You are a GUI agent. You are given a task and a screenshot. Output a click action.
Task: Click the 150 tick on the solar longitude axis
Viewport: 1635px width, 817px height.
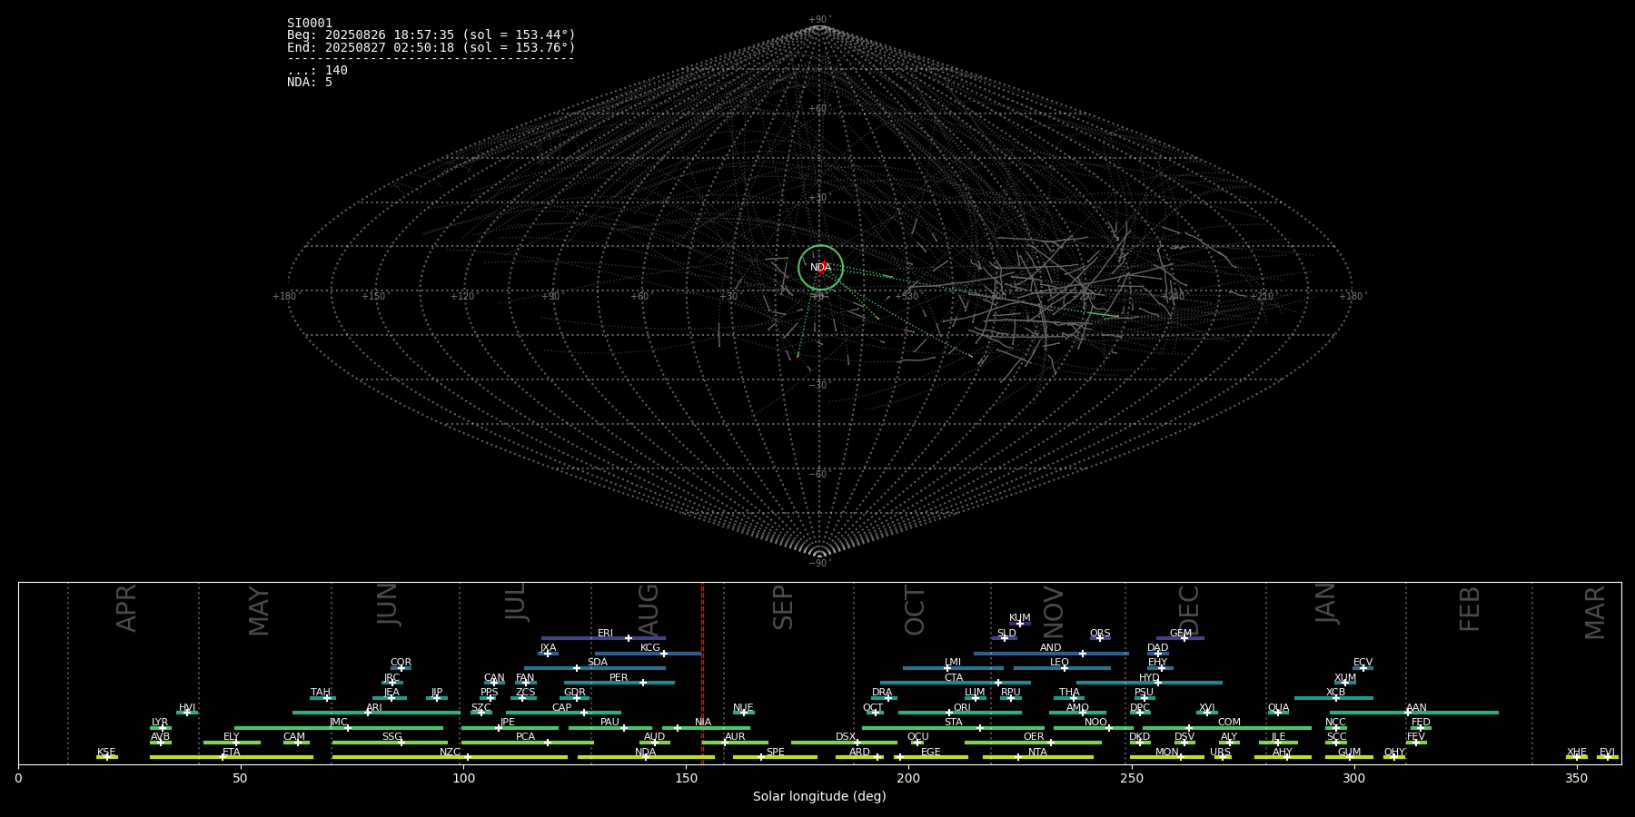(686, 778)
